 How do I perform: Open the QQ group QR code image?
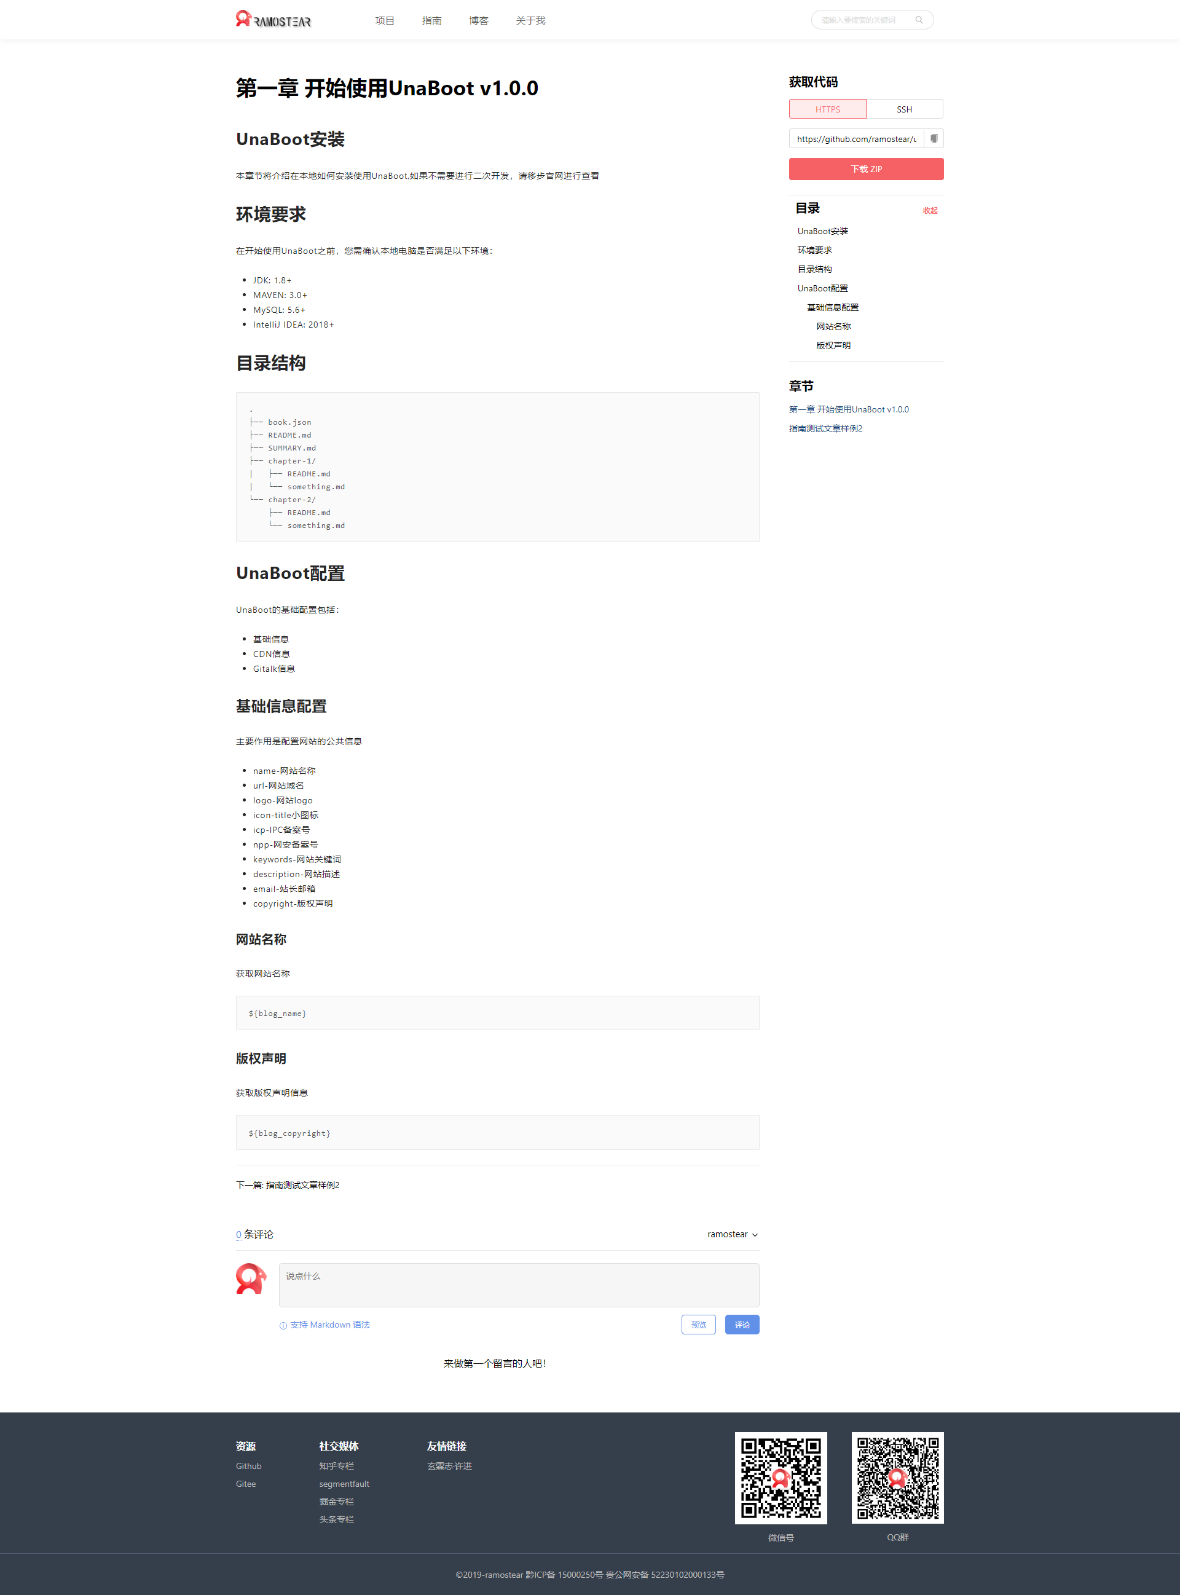pos(897,1478)
